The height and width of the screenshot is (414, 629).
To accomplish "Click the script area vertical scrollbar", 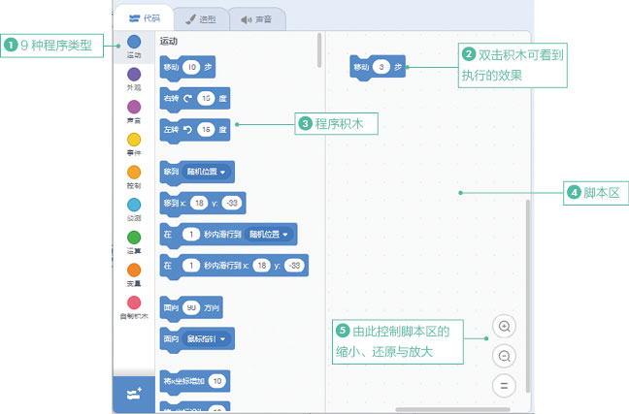I will [527, 296].
